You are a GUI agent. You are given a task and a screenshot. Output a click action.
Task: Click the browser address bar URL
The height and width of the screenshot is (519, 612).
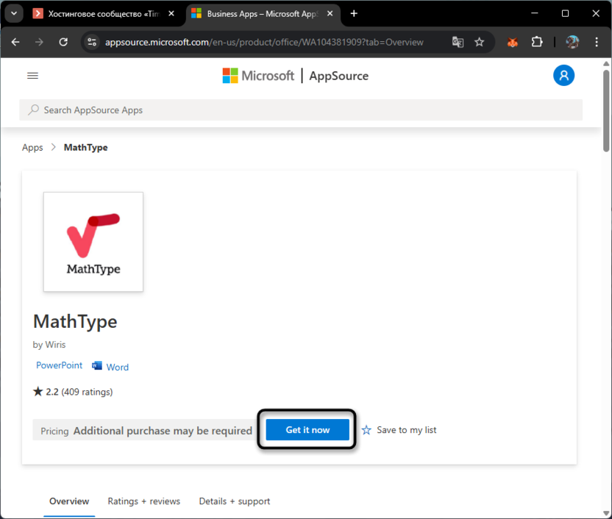[x=264, y=42]
